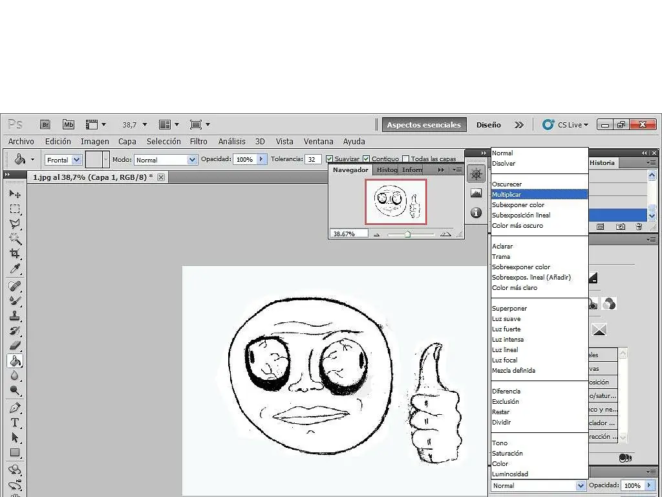This screenshot has width=662, height=497.
Task: Open the Ventana menu
Action: click(318, 142)
